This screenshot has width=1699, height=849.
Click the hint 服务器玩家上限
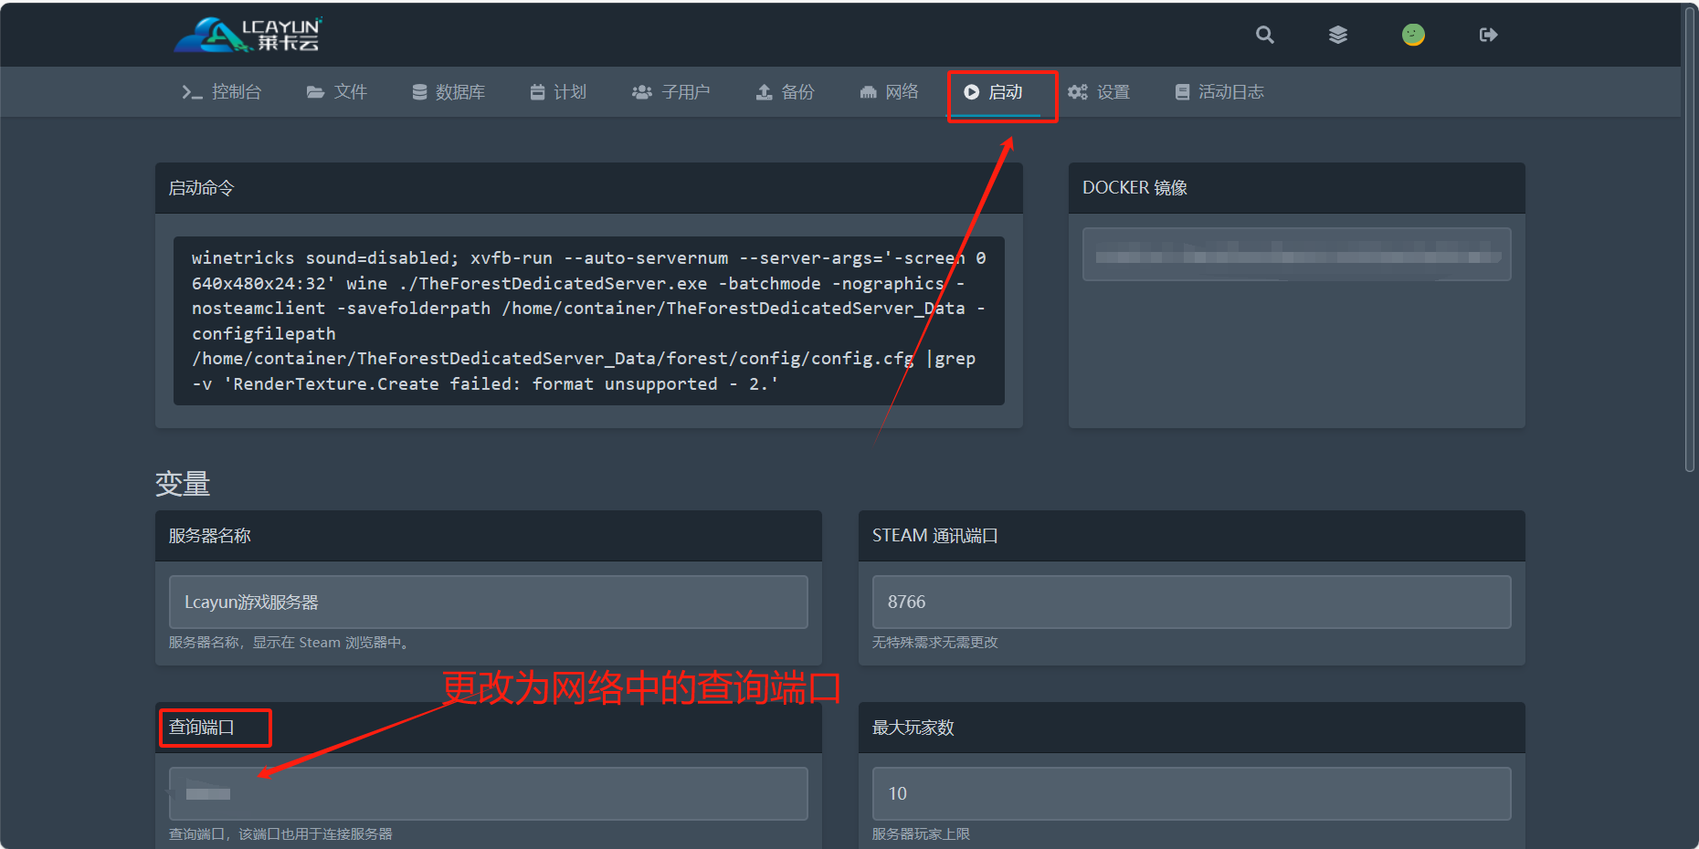coord(921,834)
